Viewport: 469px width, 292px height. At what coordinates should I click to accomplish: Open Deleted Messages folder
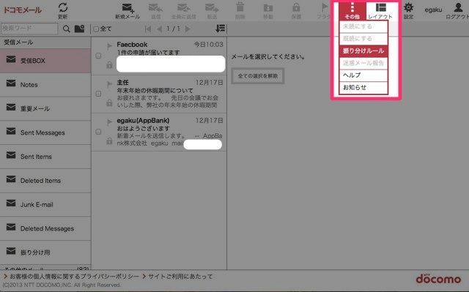coord(45,229)
